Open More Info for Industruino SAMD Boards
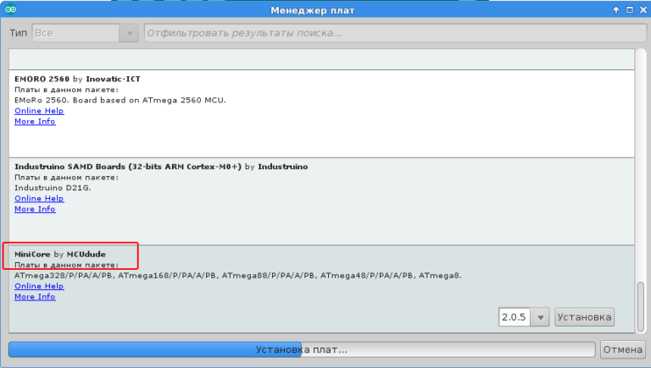The height and width of the screenshot is (368, 651). [35, 209]
